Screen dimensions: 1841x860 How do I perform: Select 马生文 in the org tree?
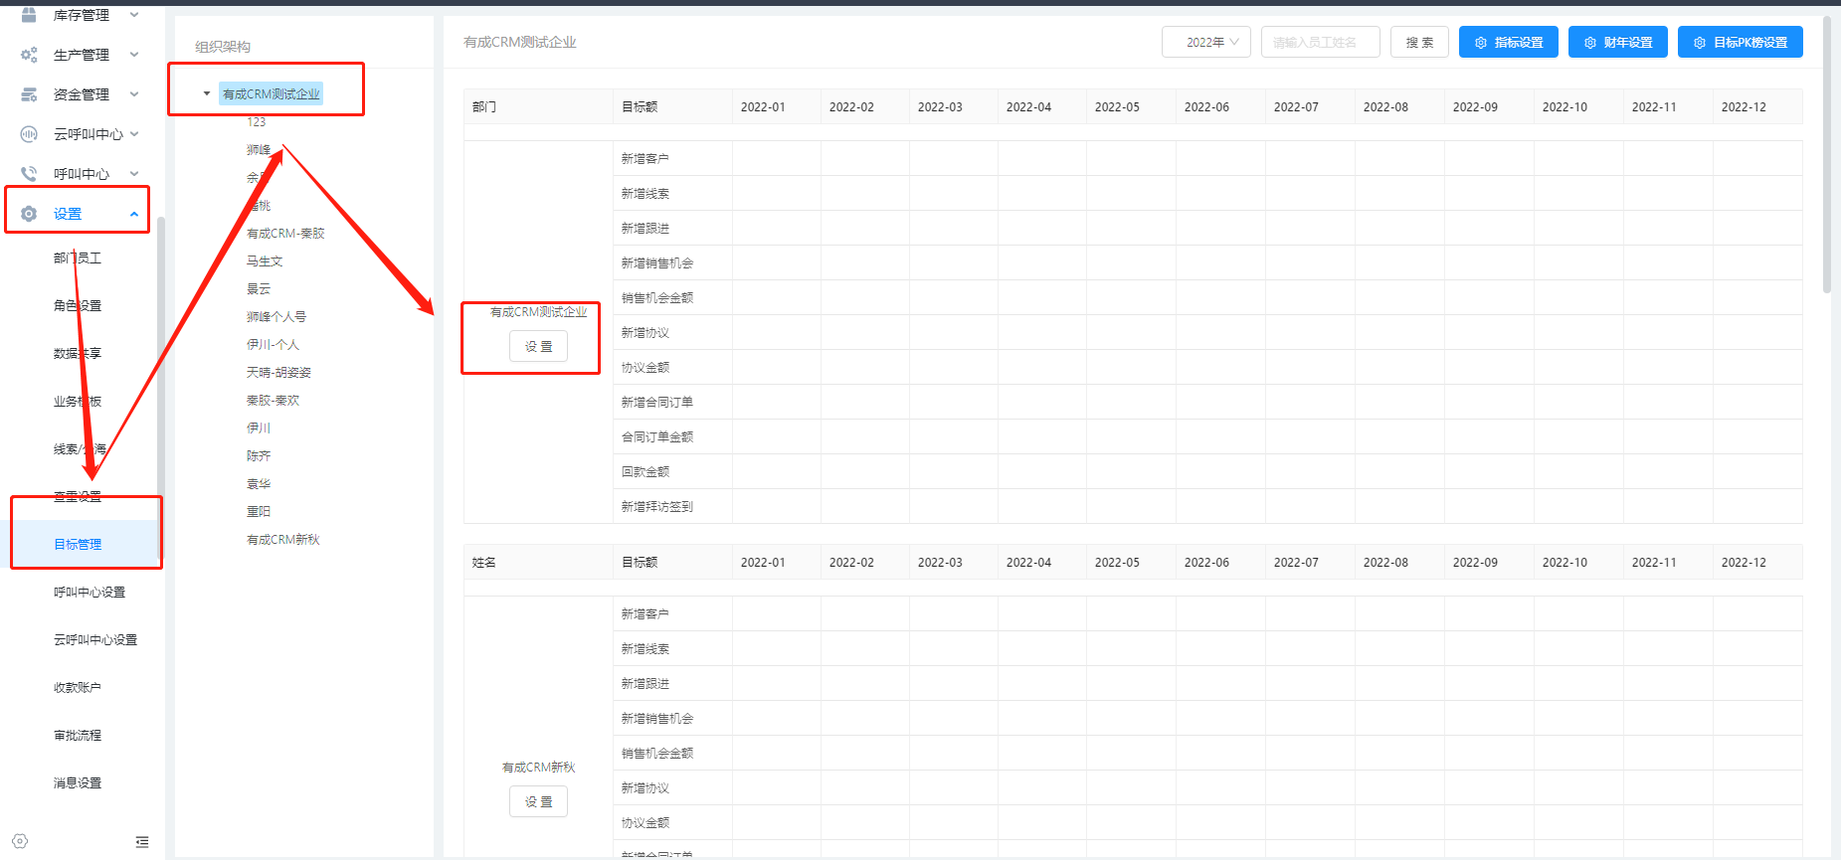pyautogui.click(x=265, y=261)
